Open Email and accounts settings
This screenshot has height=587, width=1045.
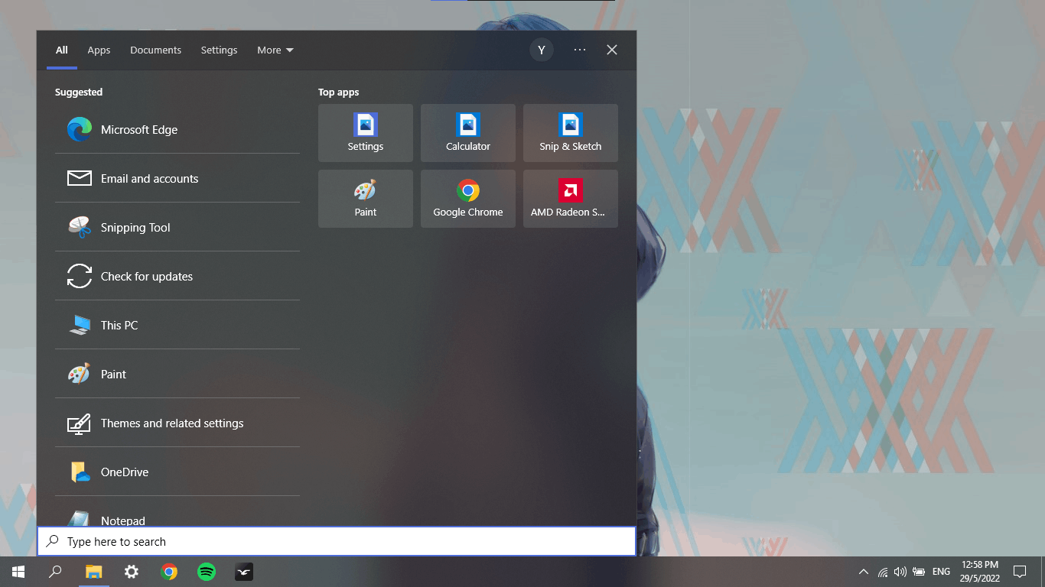pos(177,178)
